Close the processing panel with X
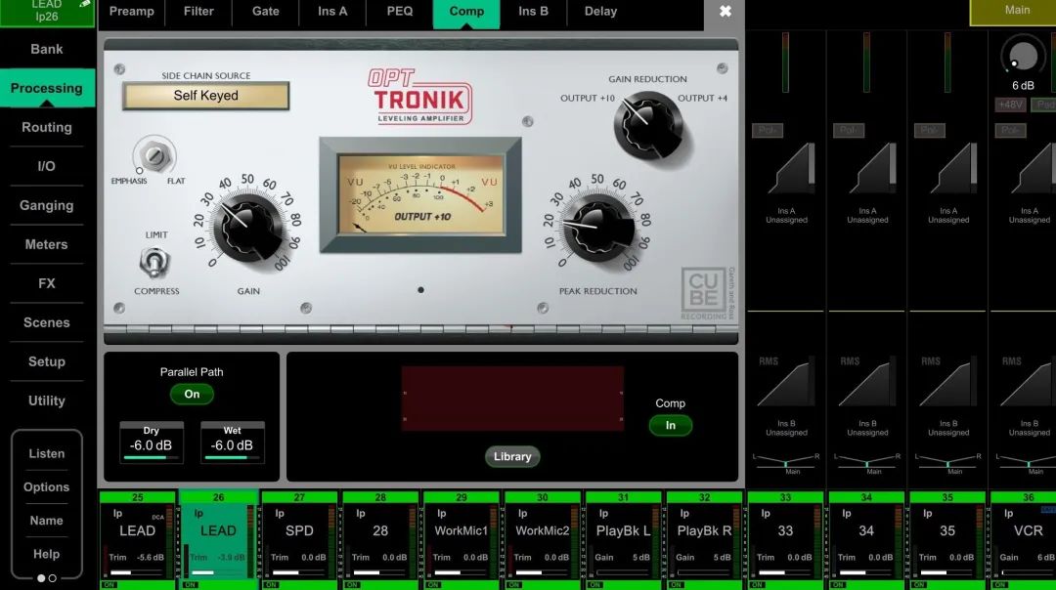Image resolution: width=1056 pixels, height=590 pixels. click(x=725, y=12)
